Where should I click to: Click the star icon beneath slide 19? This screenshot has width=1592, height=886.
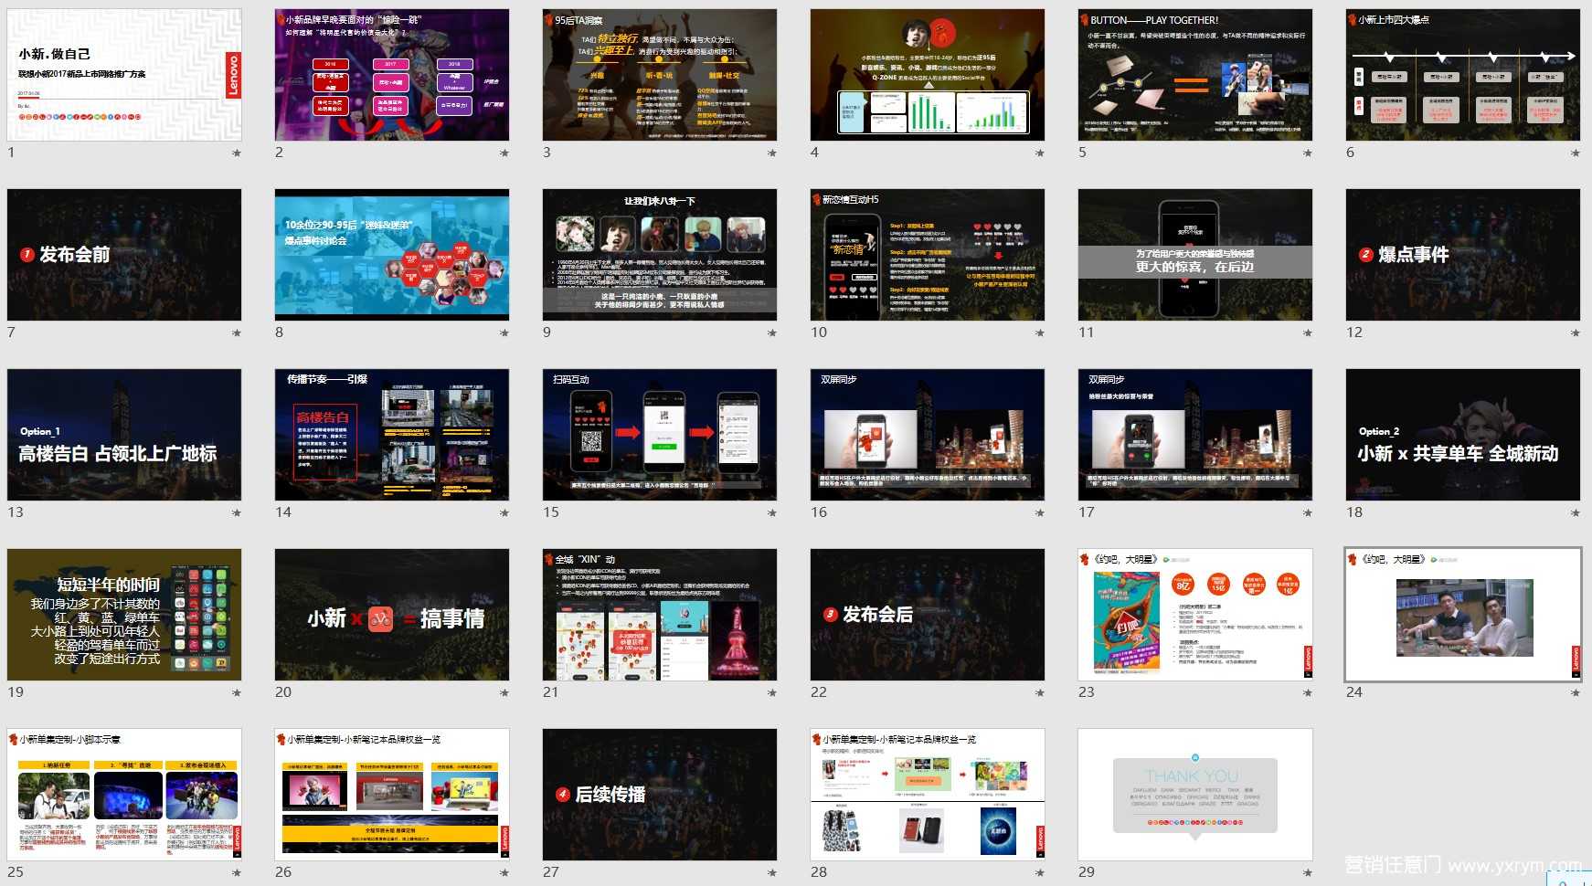[x=237, y=693]
